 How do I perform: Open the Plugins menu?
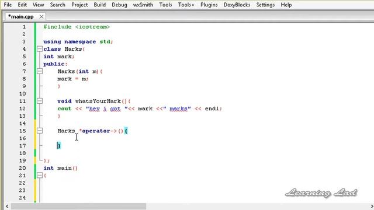coord(209,5)
